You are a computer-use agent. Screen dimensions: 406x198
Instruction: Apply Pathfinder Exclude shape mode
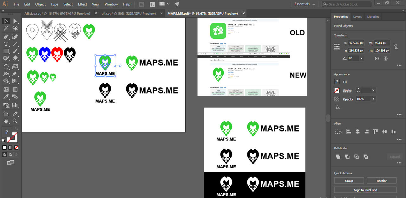point(366,156)
